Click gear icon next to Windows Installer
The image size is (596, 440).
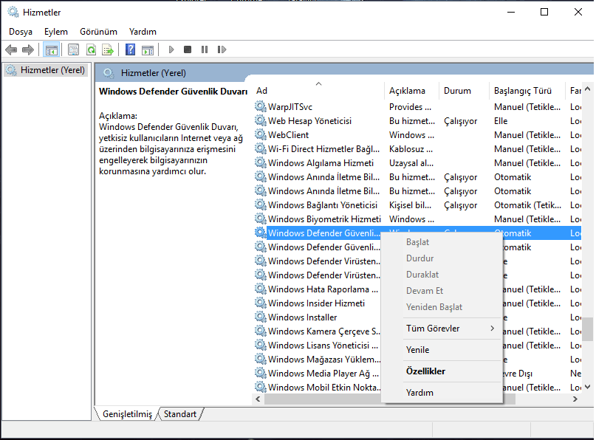pos(261,317)
